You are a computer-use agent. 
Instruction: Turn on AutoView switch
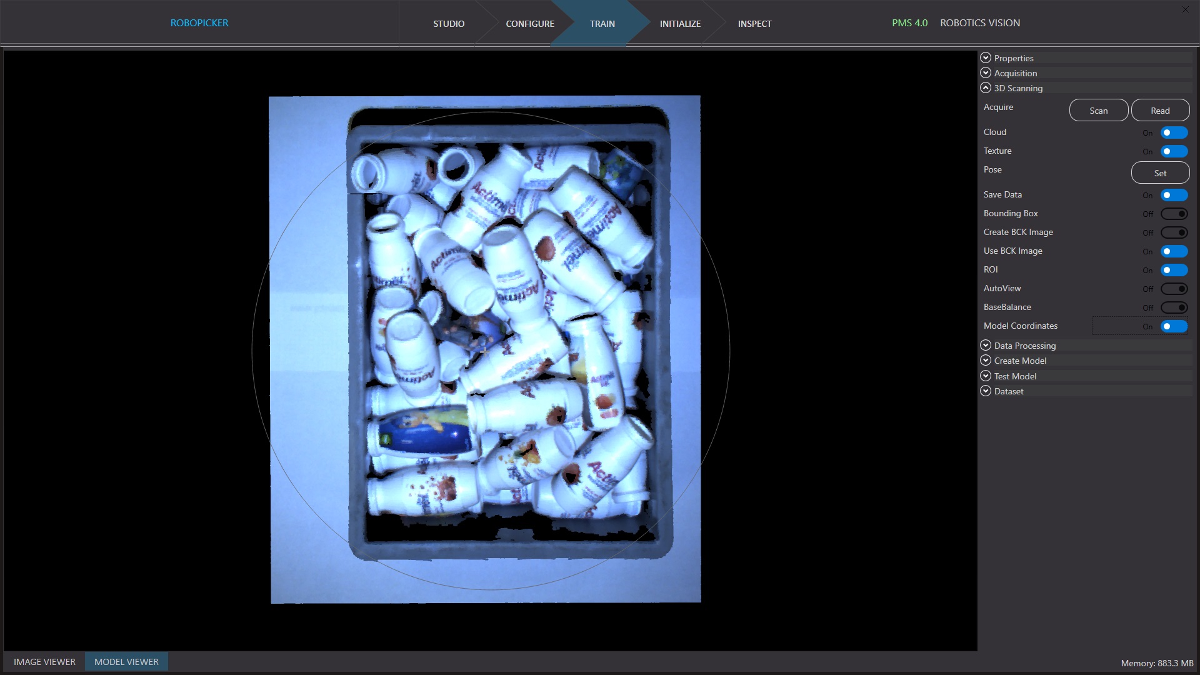pos(1173,289)
